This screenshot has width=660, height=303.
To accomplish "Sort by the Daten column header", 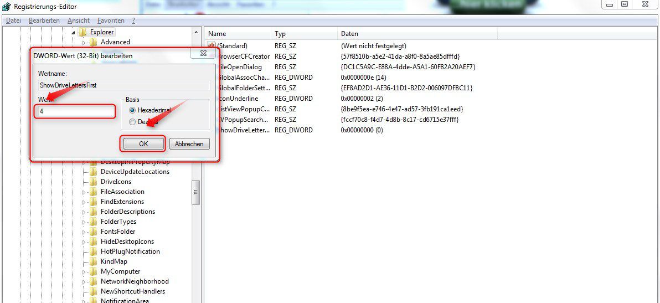I will [417, 34].
